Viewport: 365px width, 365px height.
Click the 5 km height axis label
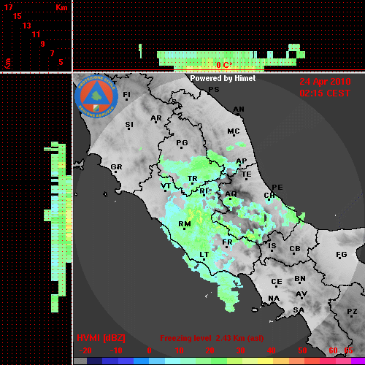61,62
